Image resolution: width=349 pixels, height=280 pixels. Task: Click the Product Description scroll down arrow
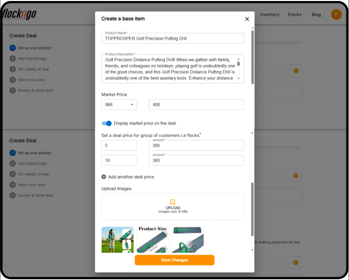[238, 79]
